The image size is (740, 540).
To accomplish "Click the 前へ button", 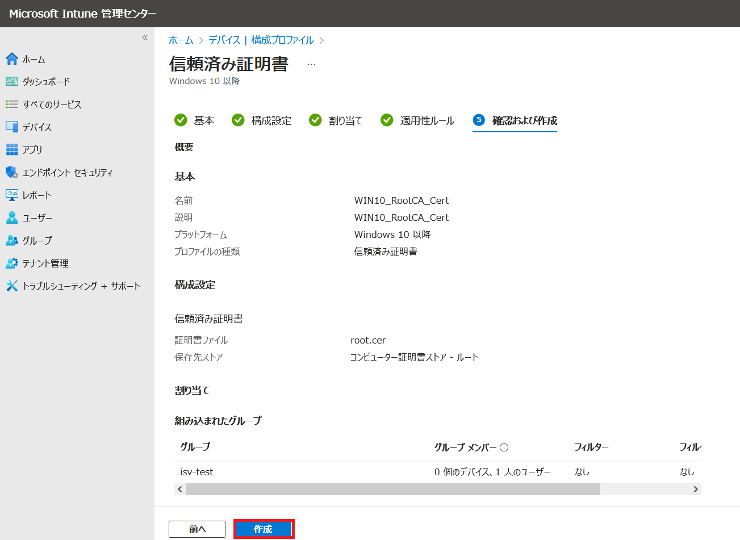I will coord(197,529).
